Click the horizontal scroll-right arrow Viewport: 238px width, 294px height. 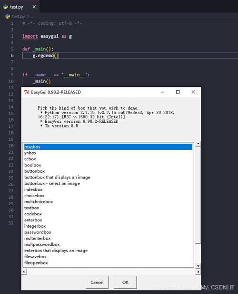[x=198, y=272]
